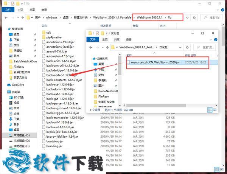Select 本地磁盘 (E:) drive
Screen dimensions: 227x174
tap(22, 146)
